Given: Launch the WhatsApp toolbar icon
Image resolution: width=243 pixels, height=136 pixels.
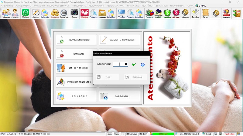Looking at the screenshot, I should point(26,13).
